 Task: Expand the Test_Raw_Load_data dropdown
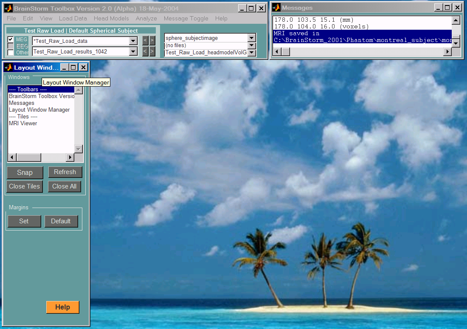pyautogui.click(x=133, y=41)
